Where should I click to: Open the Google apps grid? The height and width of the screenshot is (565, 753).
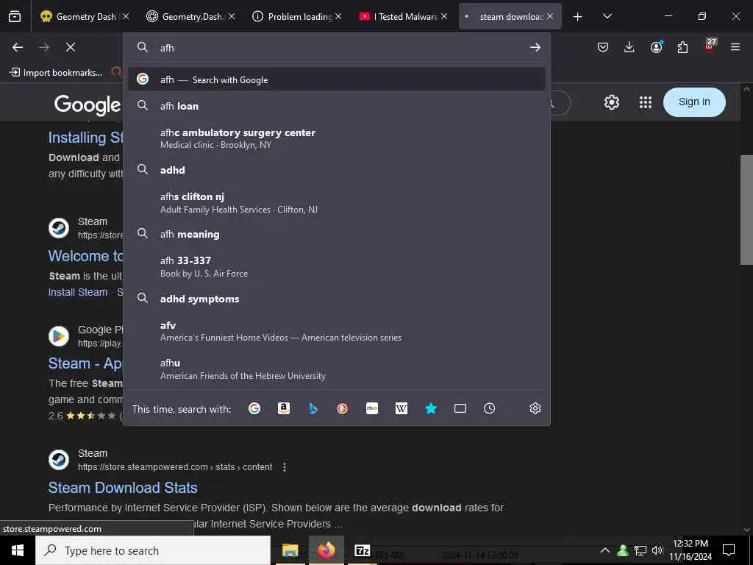646,102
